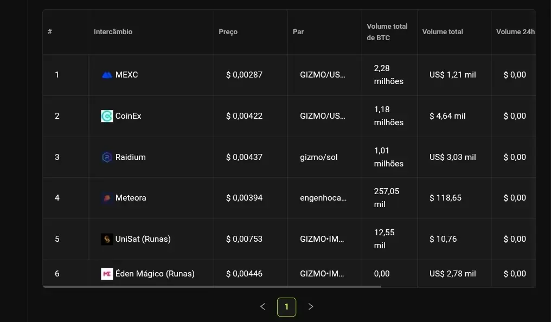
Task: Sort by the Volume total column header
Action: [443, 31]
